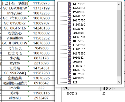Click spreadsheet ID cell 13737199
This screenshot has width=125, height=102.
41,8
